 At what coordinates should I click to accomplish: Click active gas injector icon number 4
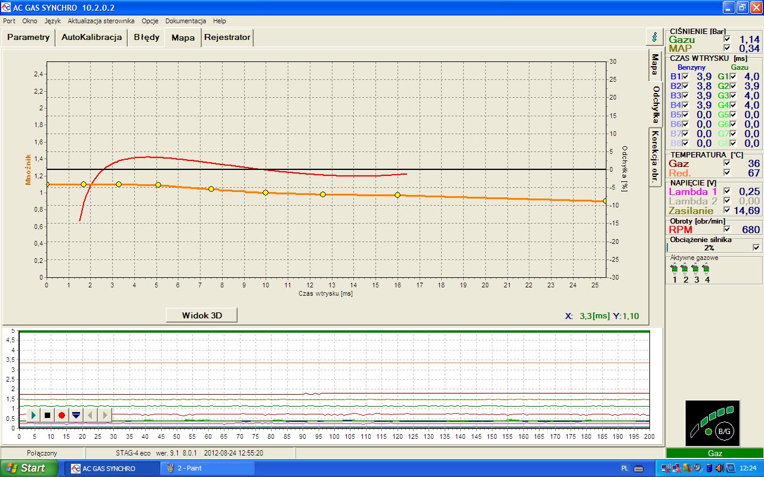(x=707, y=269)
